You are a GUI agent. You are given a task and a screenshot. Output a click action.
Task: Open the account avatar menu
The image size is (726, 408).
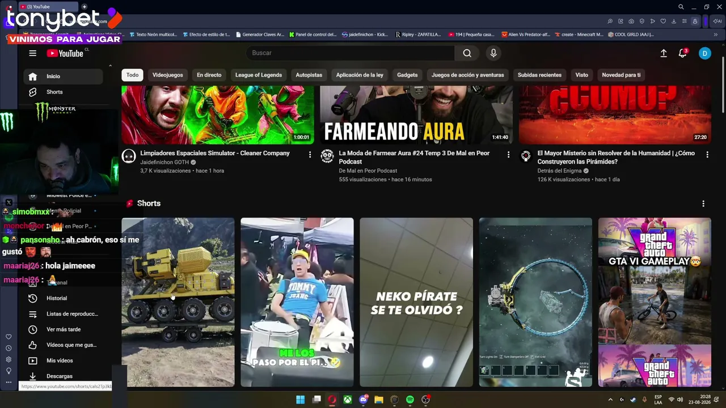[704, 53]
